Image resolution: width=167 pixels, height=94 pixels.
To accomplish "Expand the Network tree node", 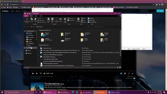I will point(25,53).
